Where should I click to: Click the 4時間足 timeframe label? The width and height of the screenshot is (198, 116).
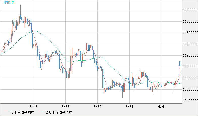[9, 3]
